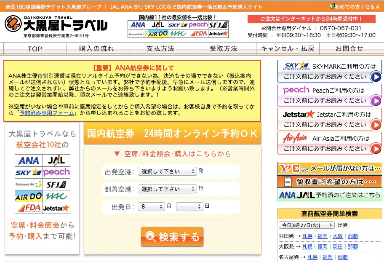Click 札幌 link in the 羽田発 row
This screenshot has height=262, width=384.
[307, 236]
